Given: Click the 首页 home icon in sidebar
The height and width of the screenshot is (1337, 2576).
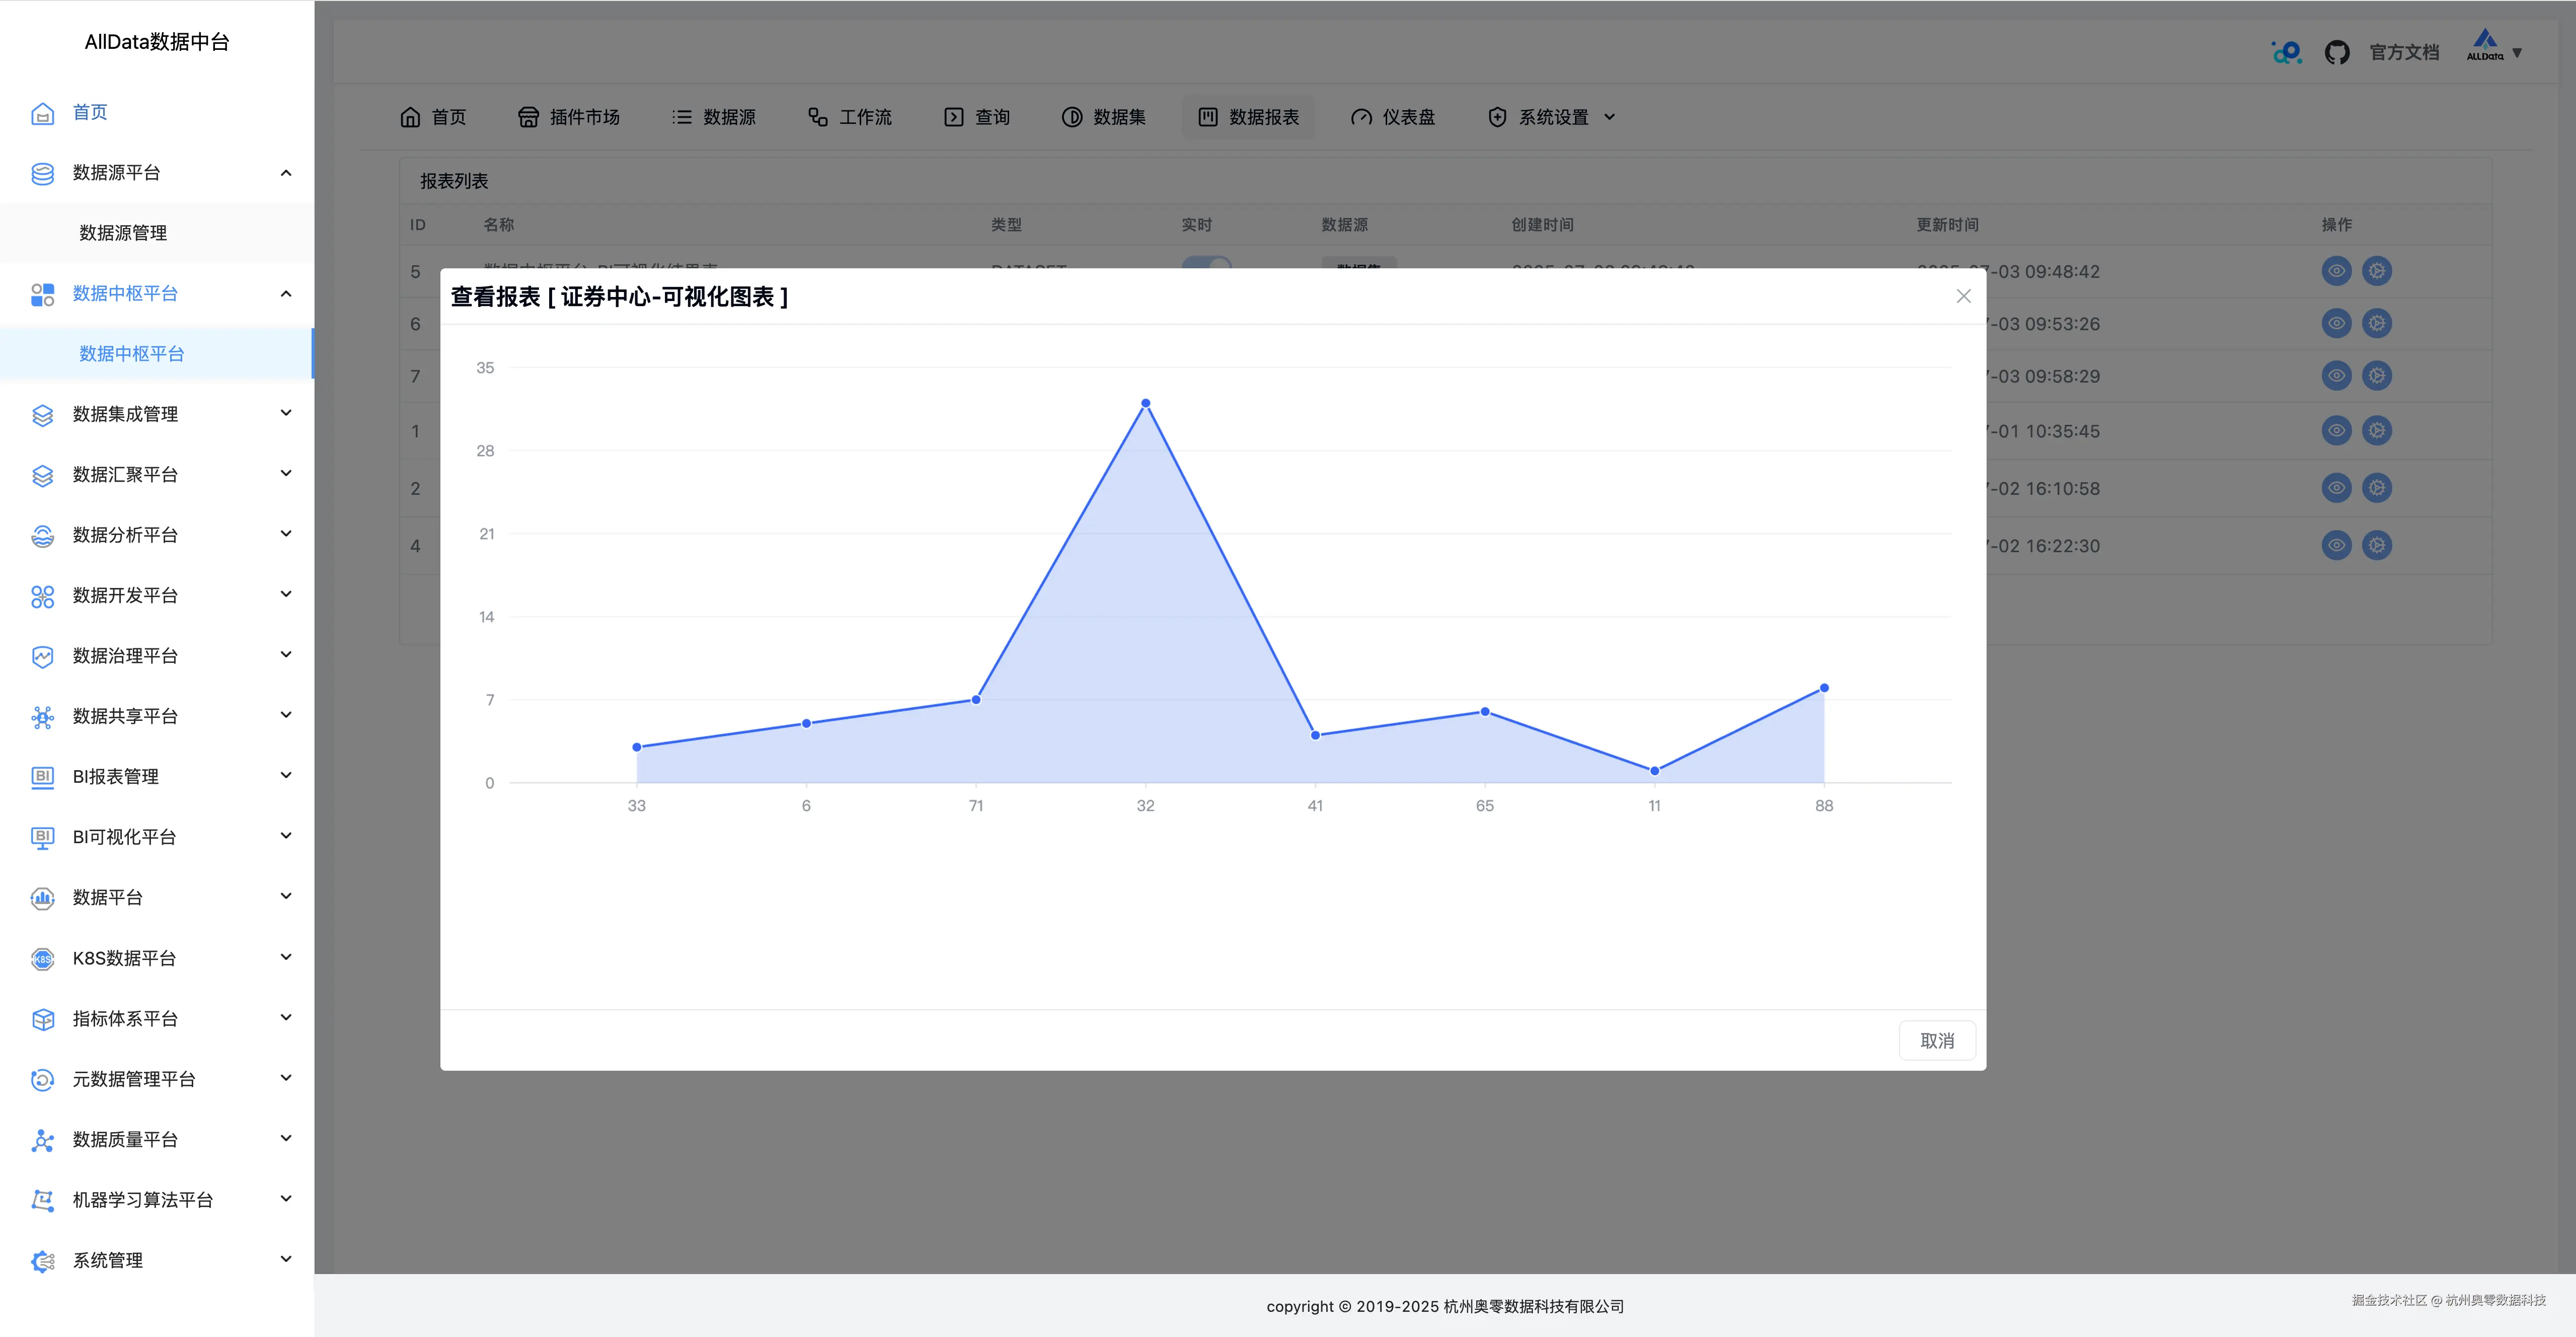Looking at the screenshot, I should click(42, 113).
